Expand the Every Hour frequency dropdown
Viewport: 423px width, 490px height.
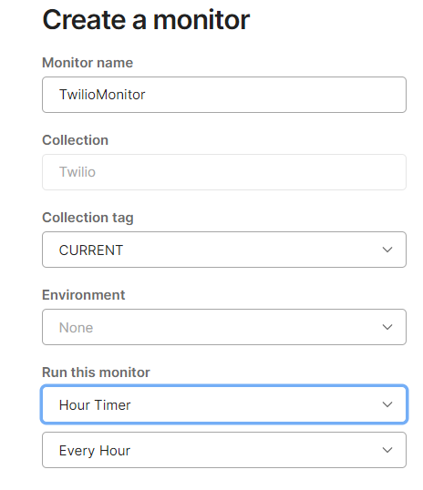pos(224,450)
